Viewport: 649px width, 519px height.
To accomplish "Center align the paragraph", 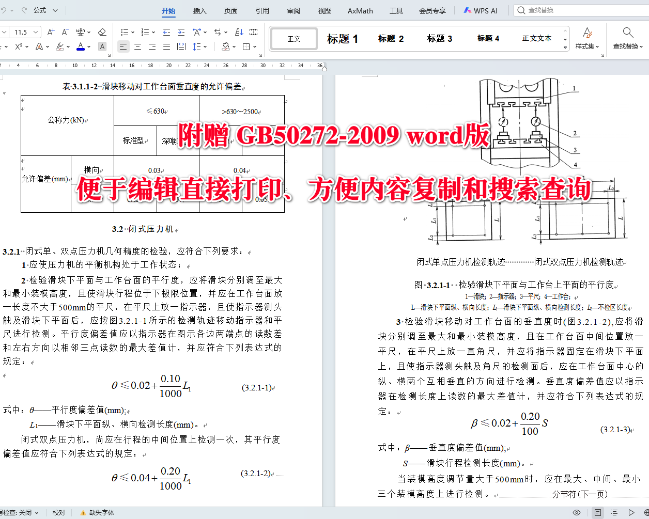I will point(137,46).
